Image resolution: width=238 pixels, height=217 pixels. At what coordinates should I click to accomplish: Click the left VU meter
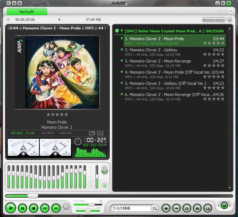(23, 147)
